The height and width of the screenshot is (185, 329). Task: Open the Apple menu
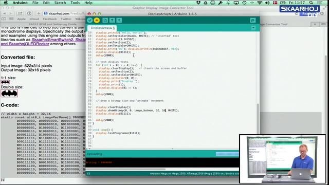6,3
